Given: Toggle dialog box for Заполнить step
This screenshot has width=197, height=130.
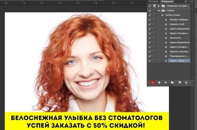Looking at the screenshot, I should click(154, 38).
